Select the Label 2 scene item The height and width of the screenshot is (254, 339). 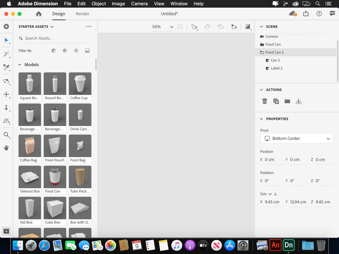pyautogui.click(x=276, y=68)
